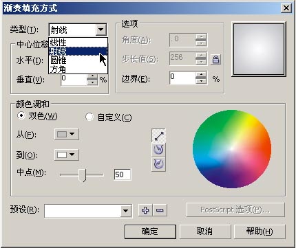Image resolution: width=296 pixels, height=248 pixels.
Task: Select the direct straight-line color blend icon
Action: (x=158, y=135)
